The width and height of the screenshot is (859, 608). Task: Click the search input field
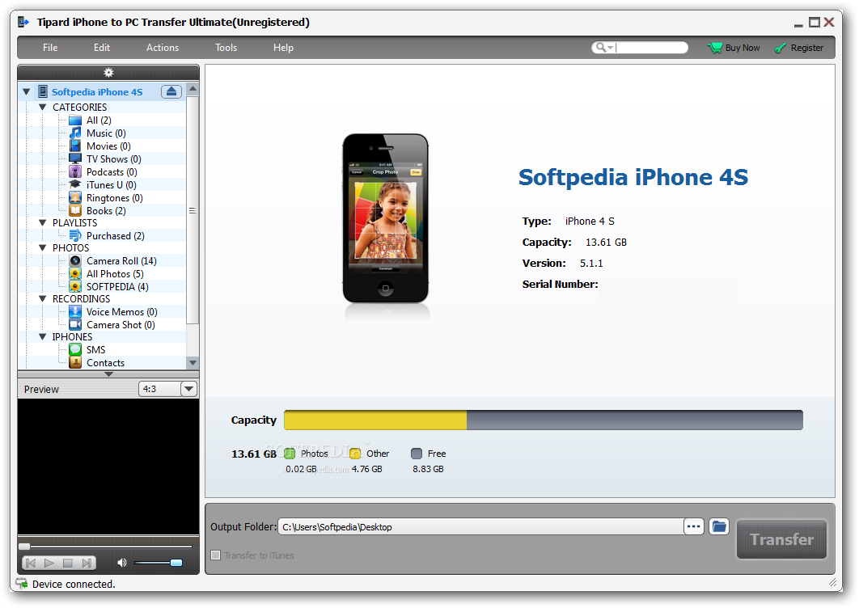point(652,48)
